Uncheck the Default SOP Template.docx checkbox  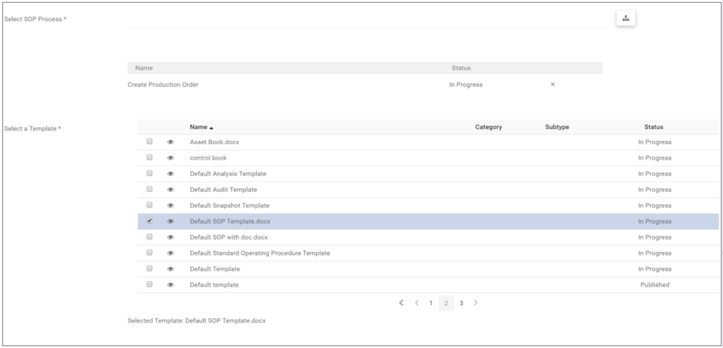click(x=150, y=221)
